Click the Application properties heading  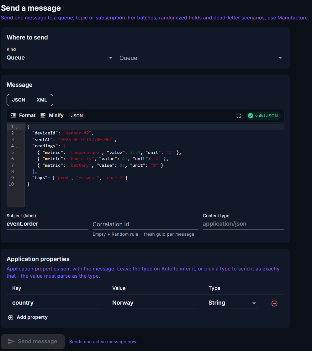click(x=38, y=259)
